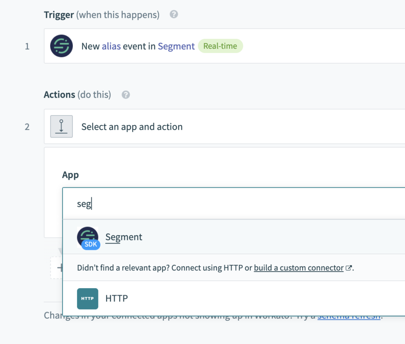Open the "schema refresh" link

(349, 316)
